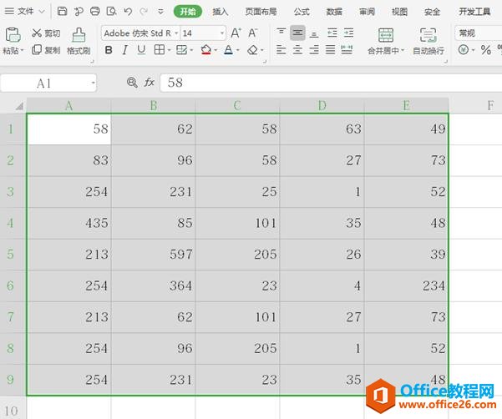Click the Undo arrow
Screen dimensions: 502x419
[x=128, y=12]
